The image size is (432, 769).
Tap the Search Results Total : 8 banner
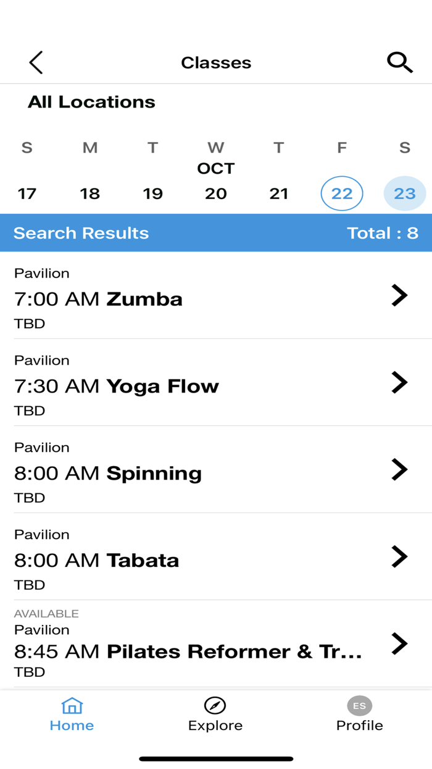(x=215, y=233)
